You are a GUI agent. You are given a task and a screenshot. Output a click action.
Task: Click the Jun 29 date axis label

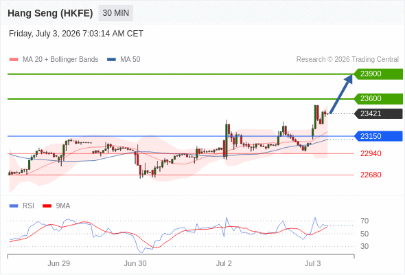point(58,263)
